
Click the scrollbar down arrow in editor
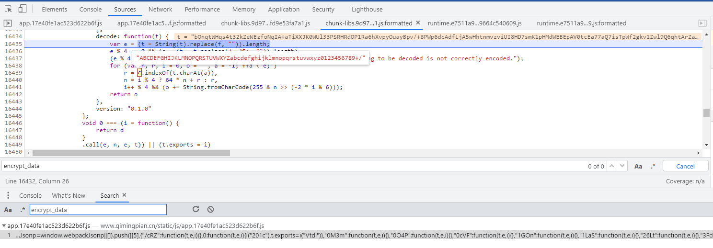click(x=706, y=145)
